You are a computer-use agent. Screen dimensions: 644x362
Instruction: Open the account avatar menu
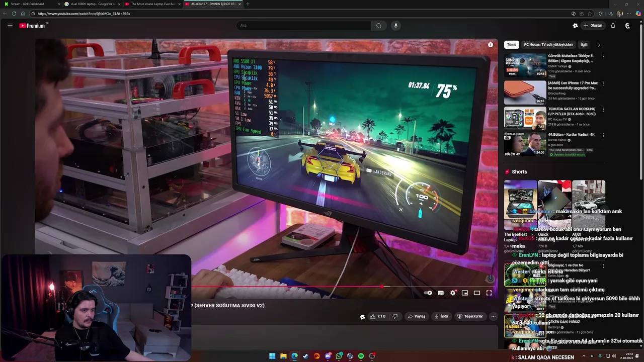click(x=627, y=26)
